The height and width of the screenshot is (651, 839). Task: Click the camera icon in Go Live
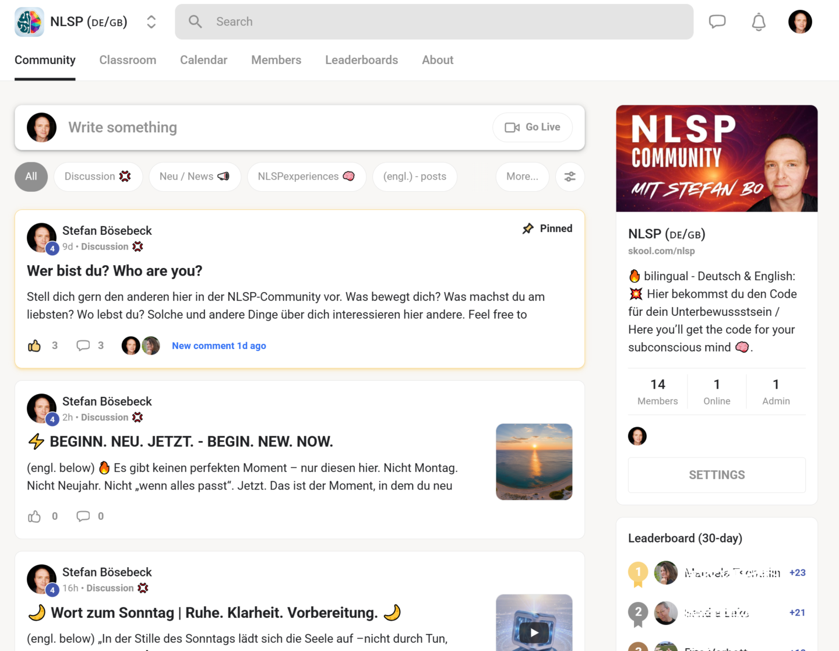click(512, 128)
